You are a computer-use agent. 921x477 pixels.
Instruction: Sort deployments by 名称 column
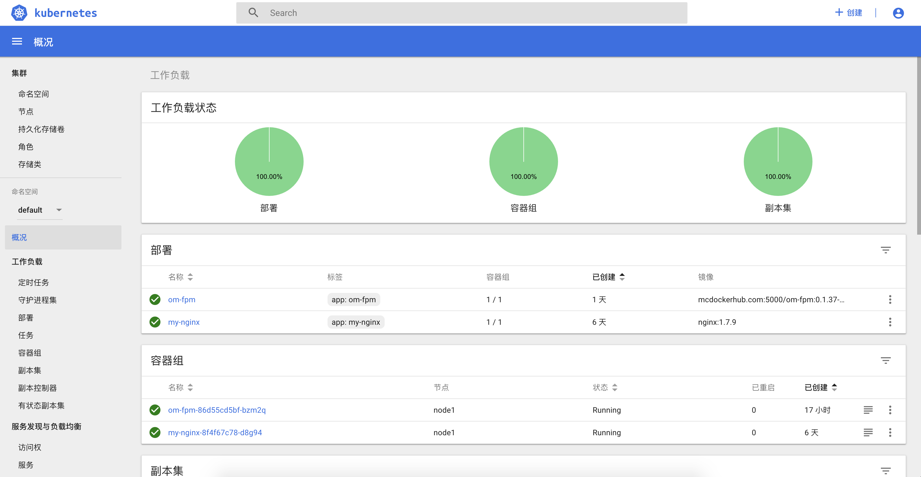point(181,277)
